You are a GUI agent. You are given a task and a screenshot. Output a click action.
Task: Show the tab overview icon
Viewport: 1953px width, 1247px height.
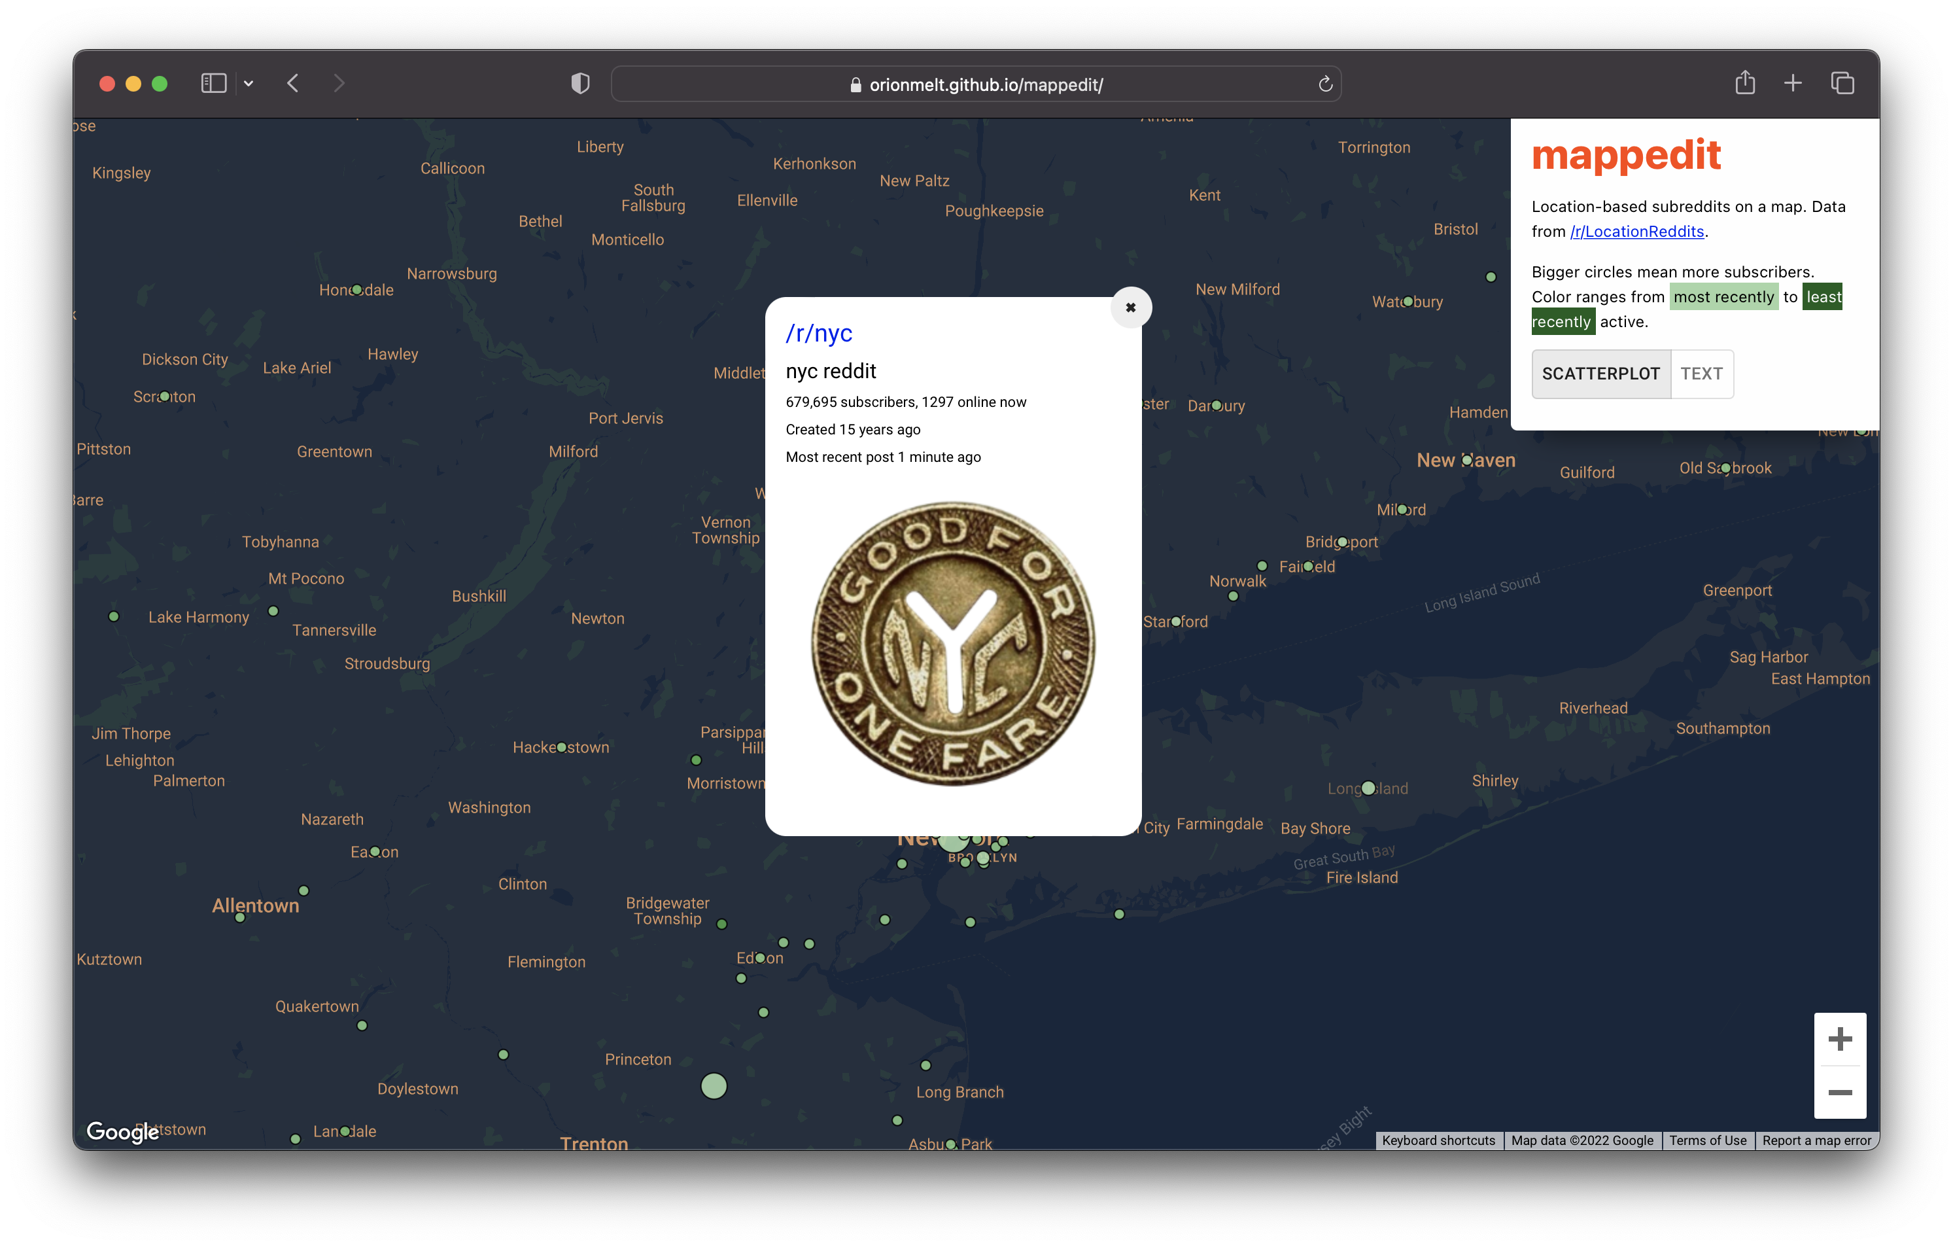click(x=1842, y=82)
